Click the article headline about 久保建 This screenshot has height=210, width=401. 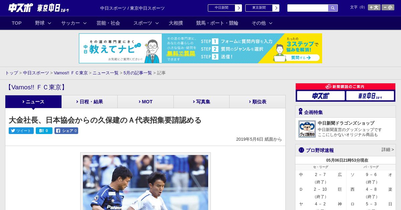[105, 120]
